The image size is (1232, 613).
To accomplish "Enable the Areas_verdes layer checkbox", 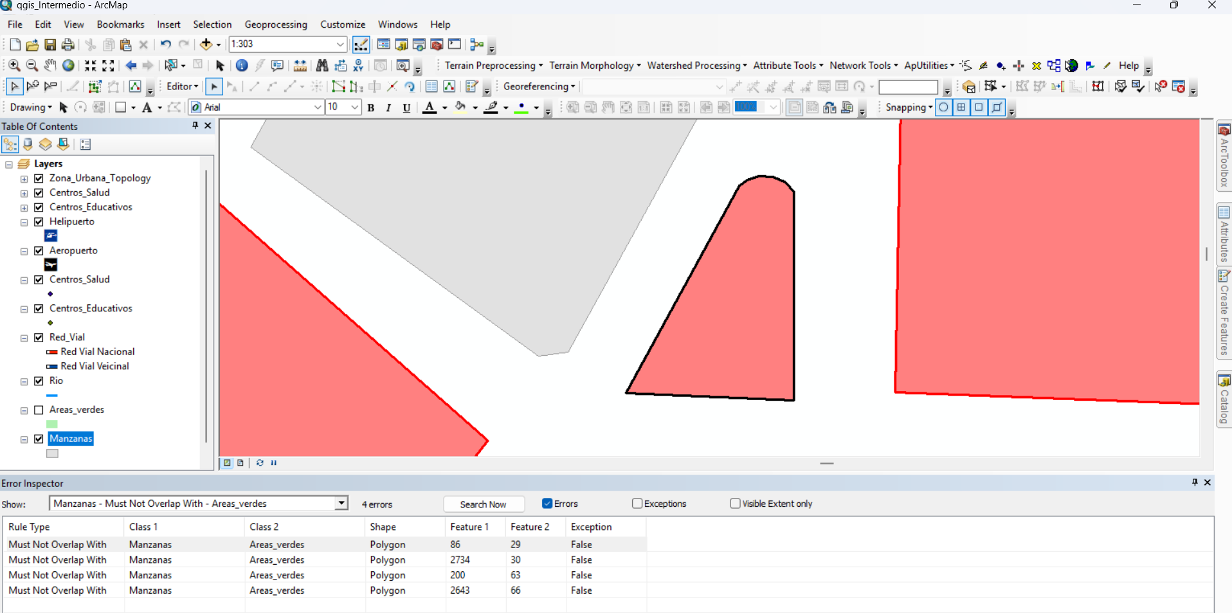I will point(39,410).
